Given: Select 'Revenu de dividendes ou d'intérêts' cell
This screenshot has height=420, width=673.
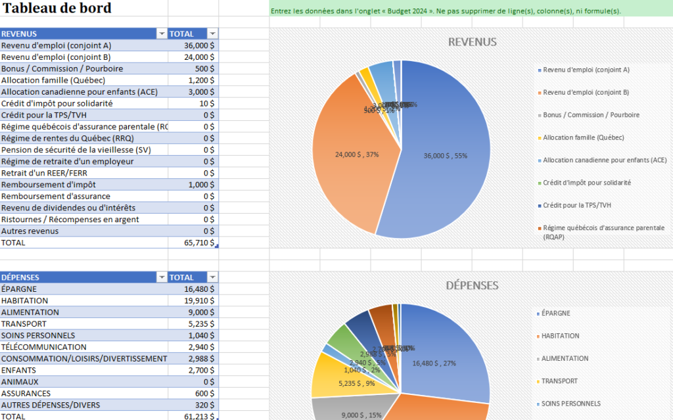Looking at the screenshot, I should tap(84, 208).
